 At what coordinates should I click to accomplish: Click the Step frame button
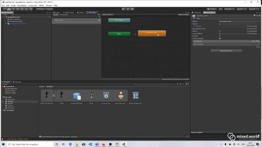tap(132, 9)
